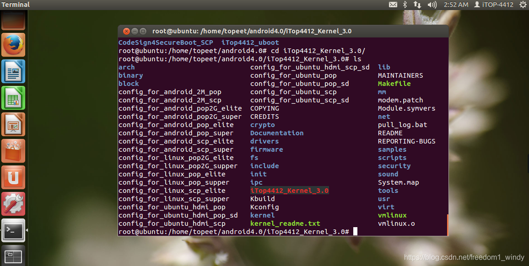Open the sound volume indicator
This screenshot has height=266, width=529.
pyautogui.click(x=432, y=5)
